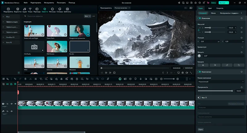Play the preview video

(110, 73)
